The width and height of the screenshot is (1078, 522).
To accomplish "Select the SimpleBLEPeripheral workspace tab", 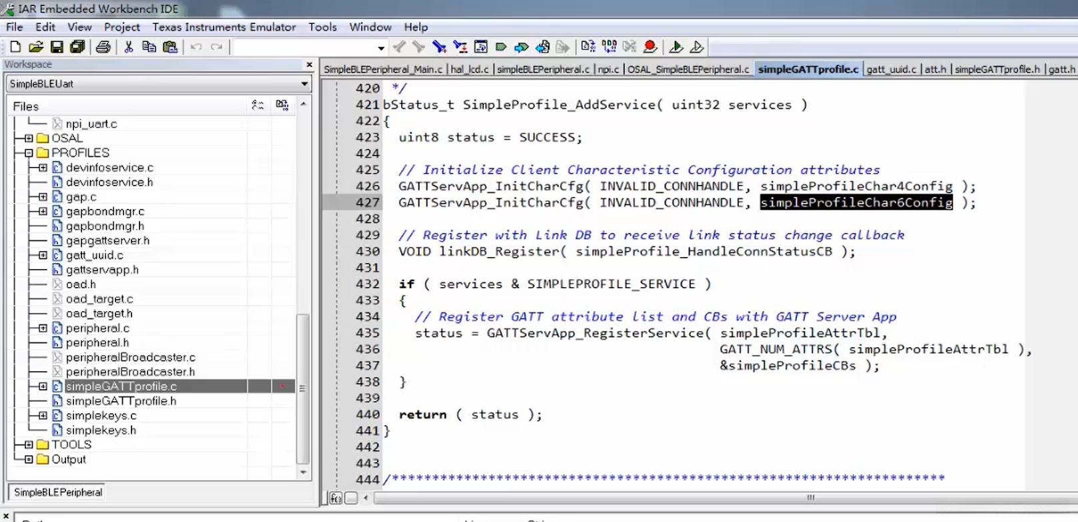I will [x=58, y=492].
